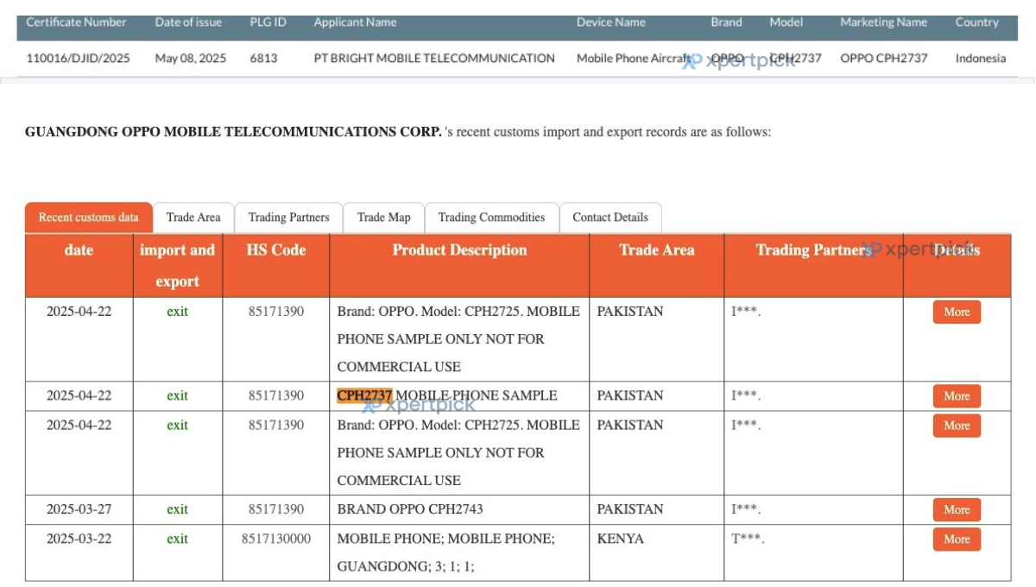Select the Trading Commodities tab

coord(492,218)
